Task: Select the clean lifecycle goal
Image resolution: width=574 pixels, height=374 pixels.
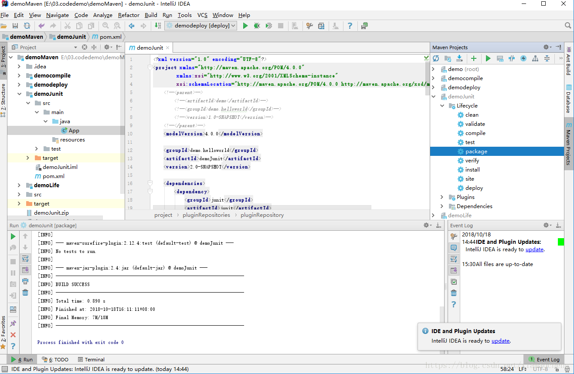Action: pyautogui.click(x=472, y=115)
